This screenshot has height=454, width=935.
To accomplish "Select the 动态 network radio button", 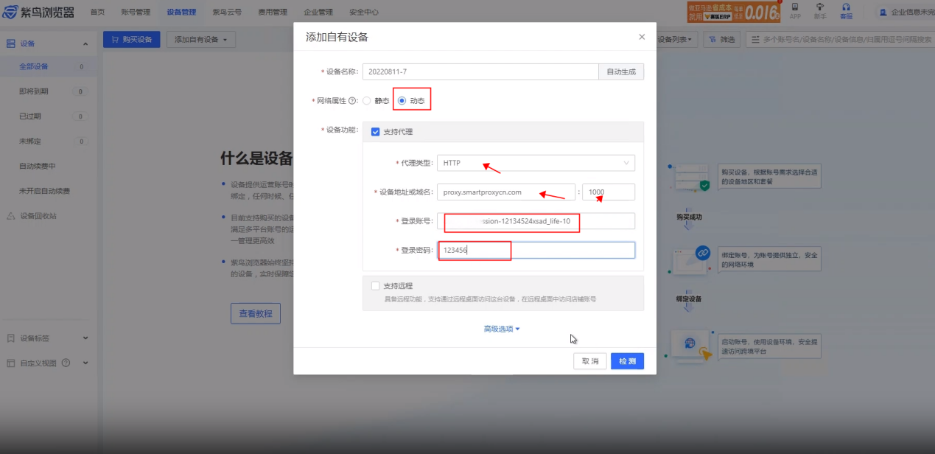I will point(402,101).
